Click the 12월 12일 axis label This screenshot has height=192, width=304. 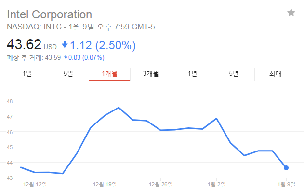tap(35, 184)
